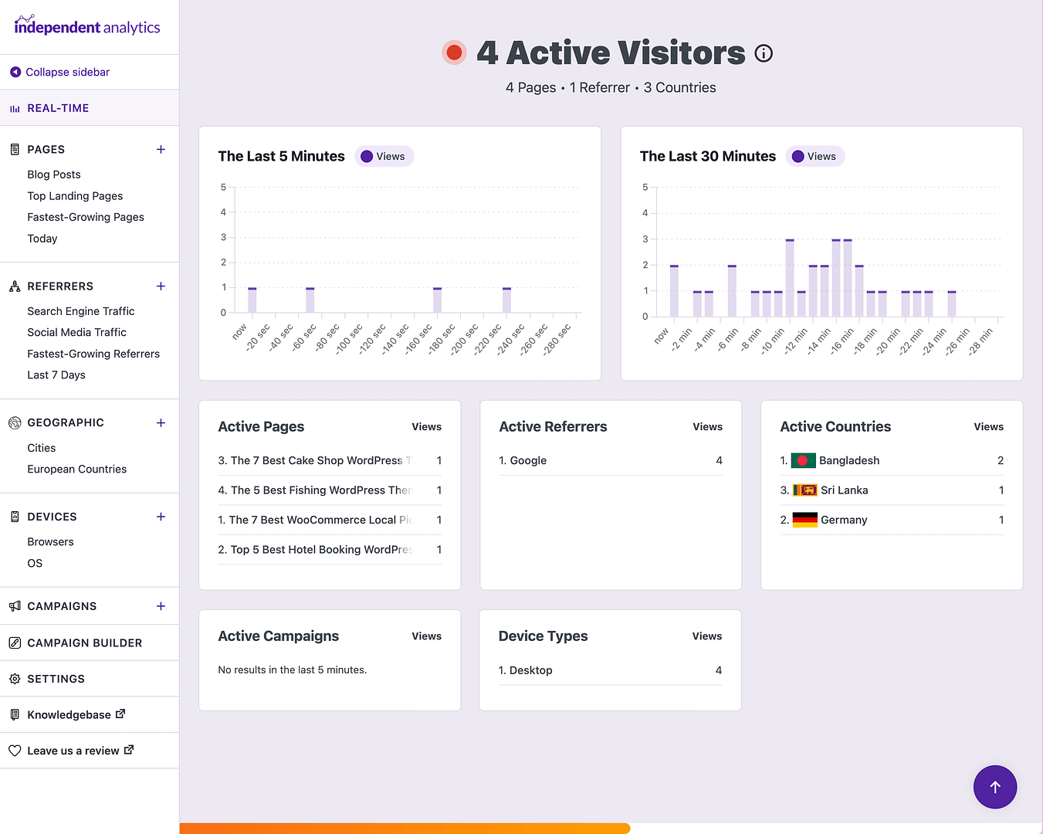
Task: Expand the Geographic section using its plus
Action: tap(161, 422)
